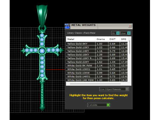Click the green arrow on Calculate
Viewport: 160px width, 120px height.
(108, 105)
